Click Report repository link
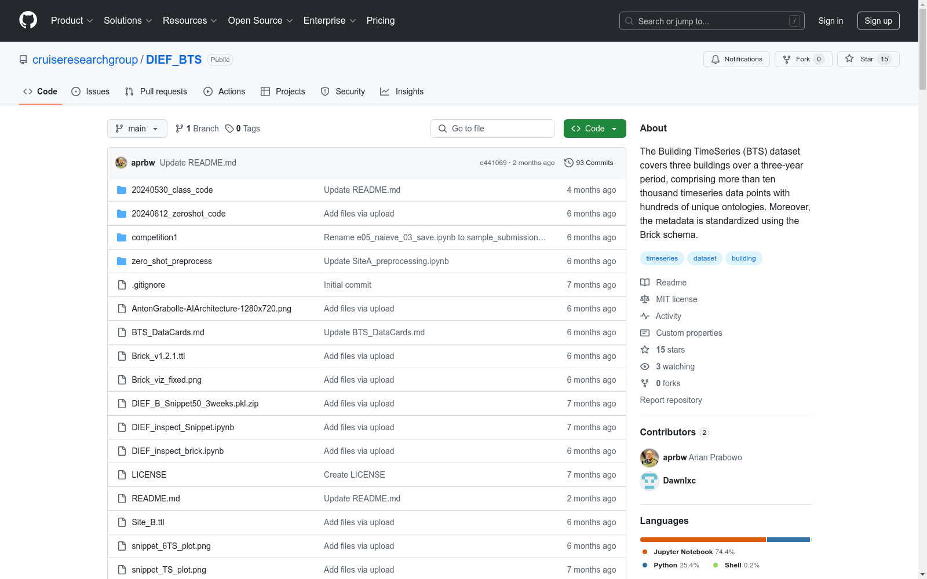 (x=671, y=400)
